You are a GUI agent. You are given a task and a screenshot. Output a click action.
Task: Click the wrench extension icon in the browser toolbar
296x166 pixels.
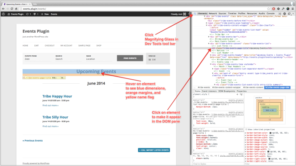283,9
